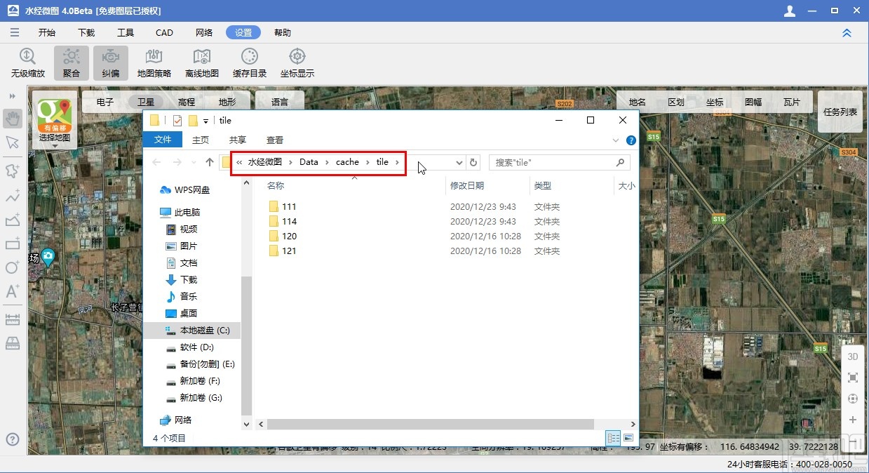Screen dimensions: 869x473
Task: Click the 3D view button on map
Action: click(852, 357)
